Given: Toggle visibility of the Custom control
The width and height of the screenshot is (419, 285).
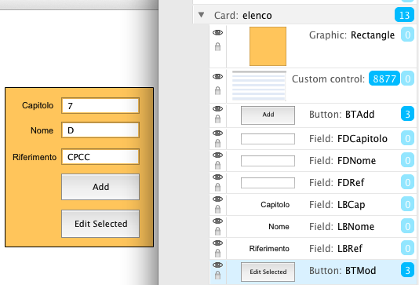Looking at the screenshot, I should 217,77.
